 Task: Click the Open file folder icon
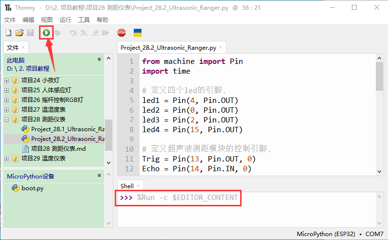point(20,33)
